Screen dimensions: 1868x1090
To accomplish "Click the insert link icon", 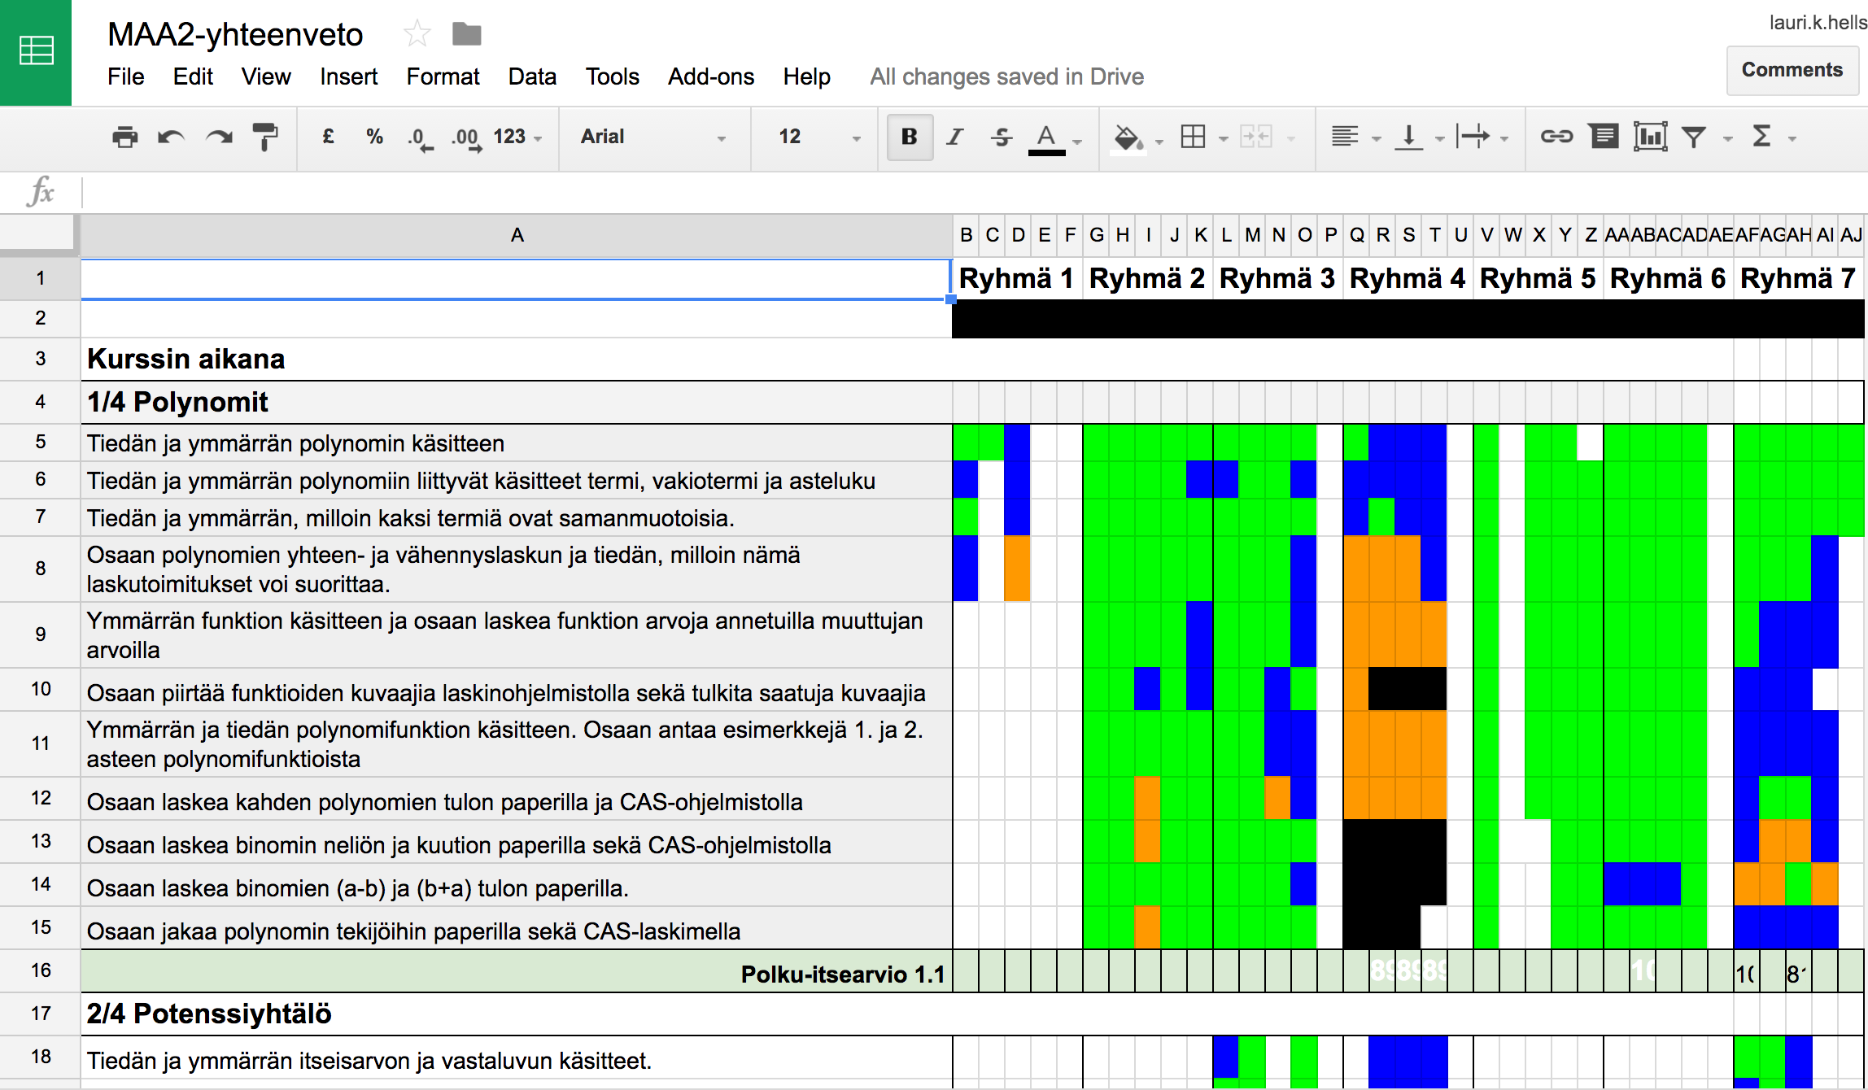I will 1556,137.
